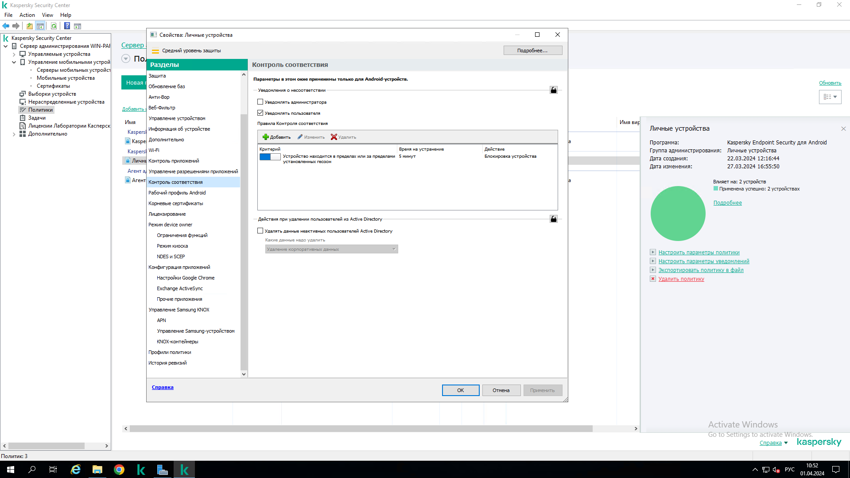Click the show/hide console tree toolbar icon
Image resolution: width=850 pixels, height=478 pixels.
pyautogui.click(x=40, y=26)
